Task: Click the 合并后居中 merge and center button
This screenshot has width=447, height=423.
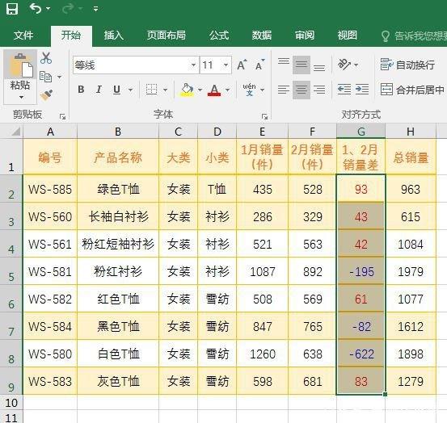Action: click(x=412, y=90)
